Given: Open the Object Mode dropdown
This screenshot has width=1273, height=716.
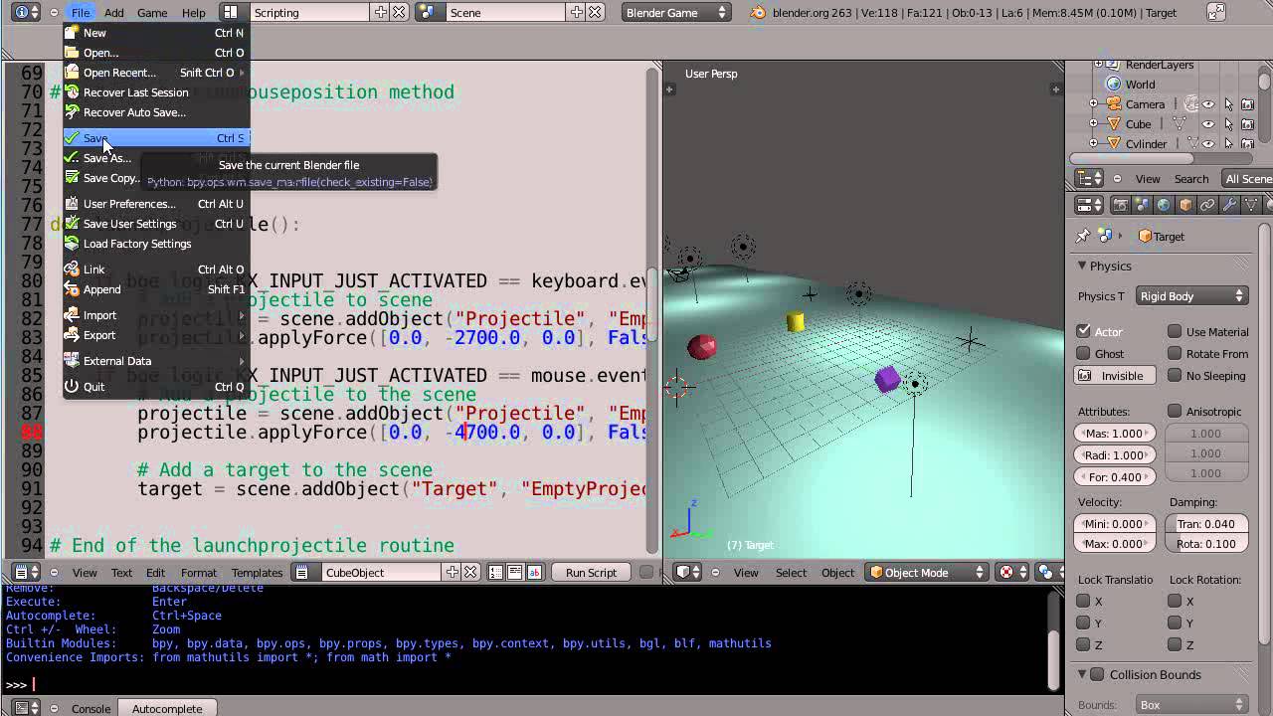Looking at the screenshot, I should tap(926, 572).
